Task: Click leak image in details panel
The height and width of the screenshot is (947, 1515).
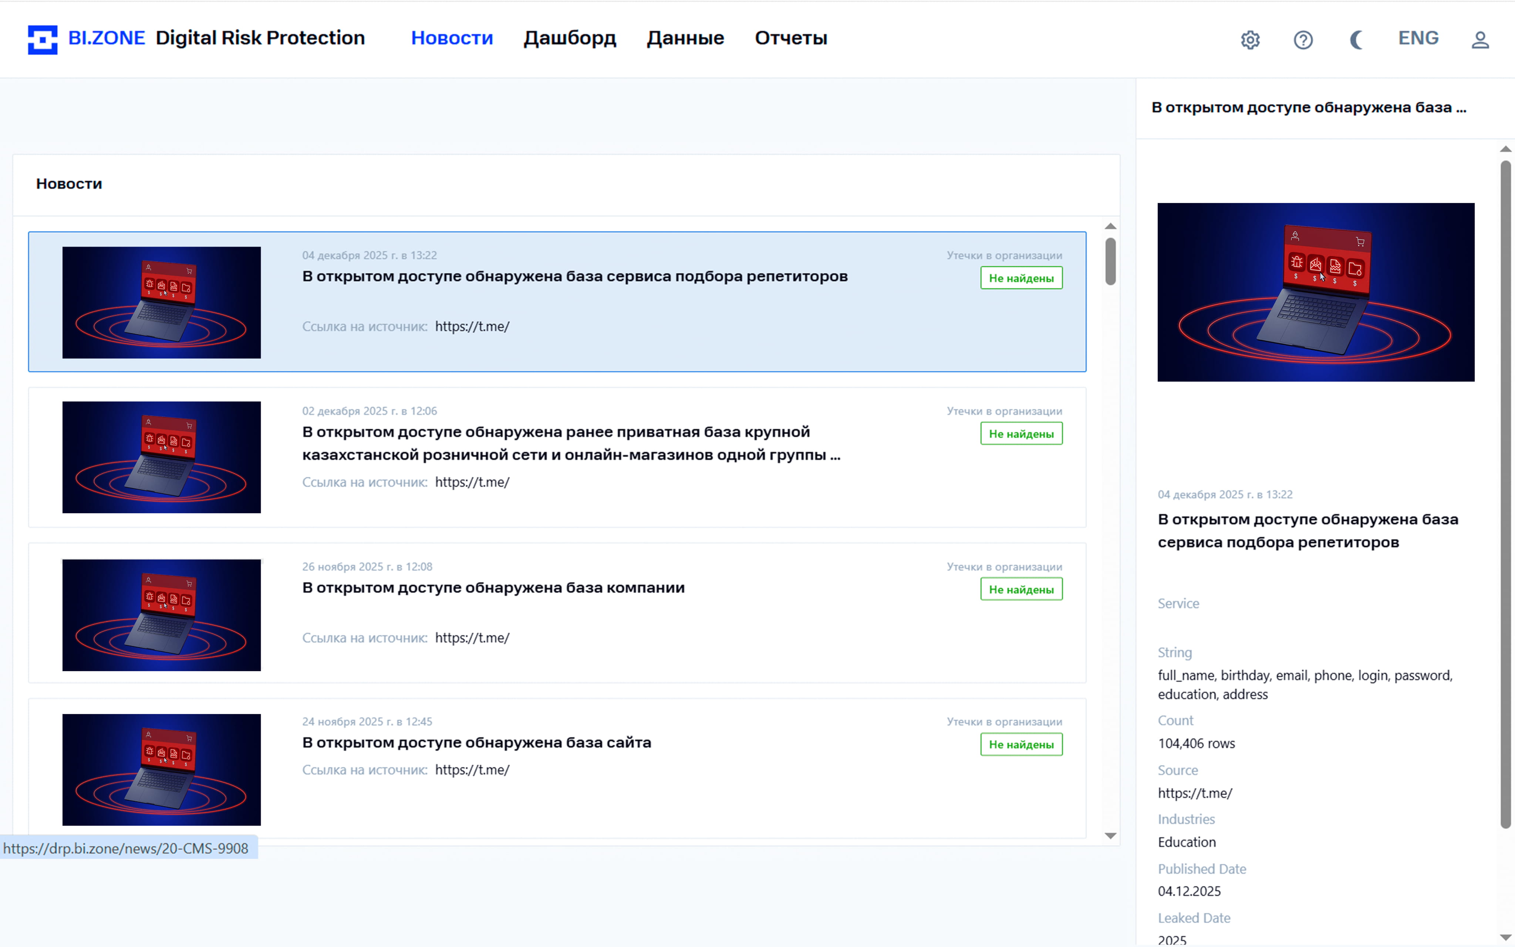Action: (x=1315, y=292)
